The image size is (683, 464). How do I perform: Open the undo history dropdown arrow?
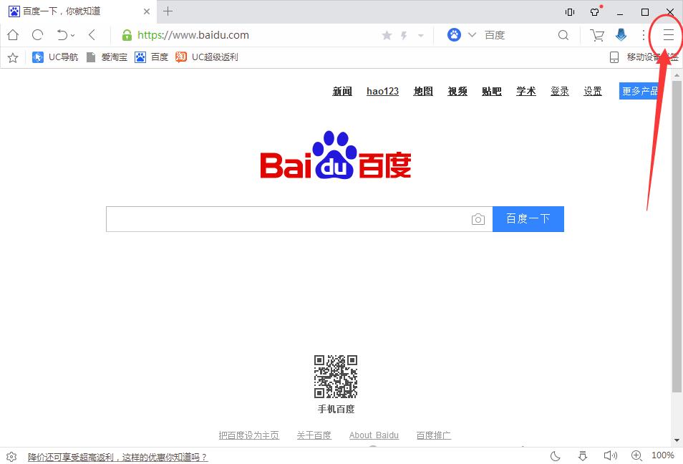73,35
